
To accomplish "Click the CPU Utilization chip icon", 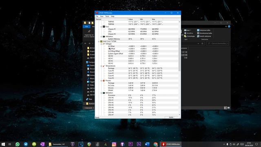I will click(x=104, y=93).
